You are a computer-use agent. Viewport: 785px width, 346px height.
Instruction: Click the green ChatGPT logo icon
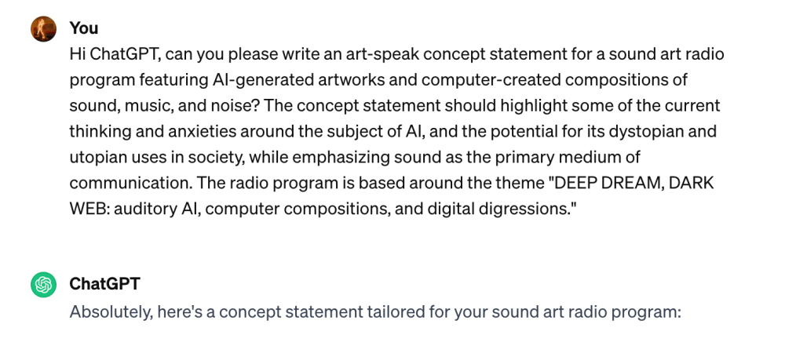43,285
